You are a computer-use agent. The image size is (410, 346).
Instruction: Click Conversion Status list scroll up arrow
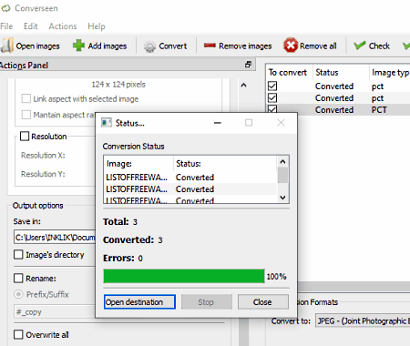tap(282, 161)
